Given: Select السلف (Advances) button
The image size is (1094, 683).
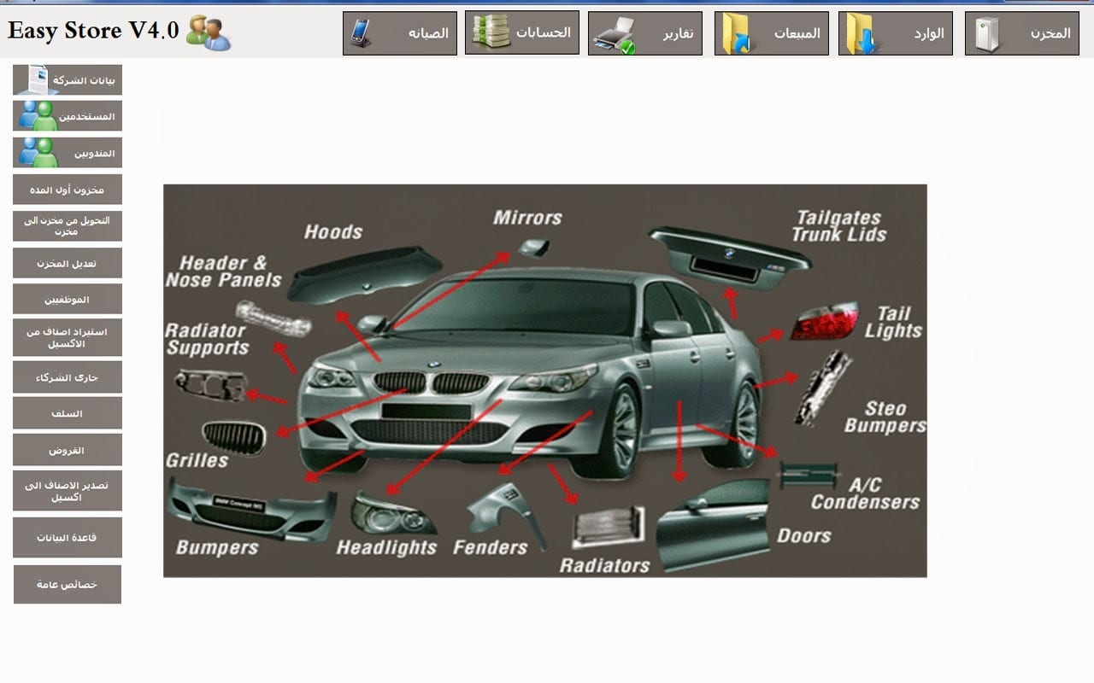Looking at the screenshot, I should (x=68, y=413).
